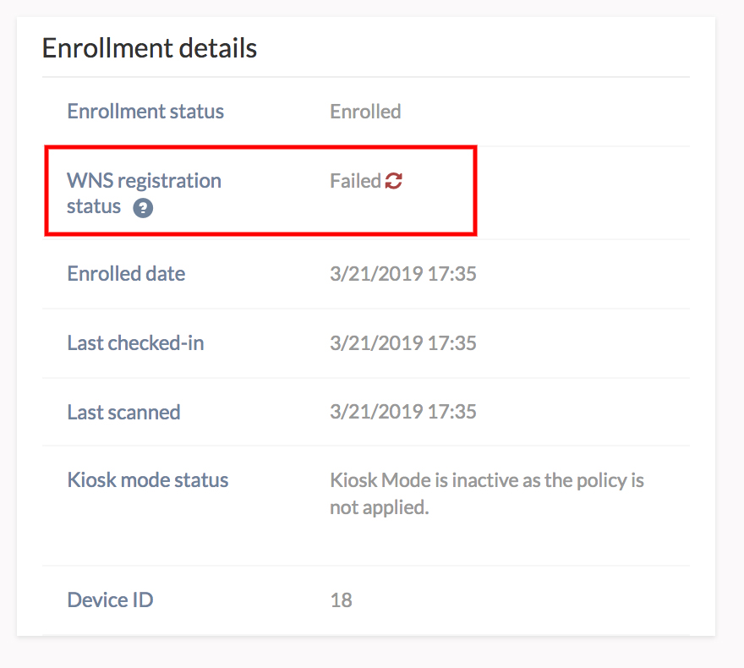This screenshot has height=668, width=744.
Task: Click the Enrollment details heading
Action: click(x=150, y=48)
